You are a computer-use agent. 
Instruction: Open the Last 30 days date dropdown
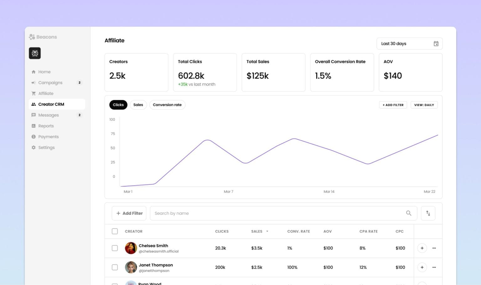click(x=409, y=44)
